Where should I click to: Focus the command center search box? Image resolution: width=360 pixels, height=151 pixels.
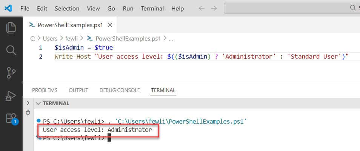point(292,8)
